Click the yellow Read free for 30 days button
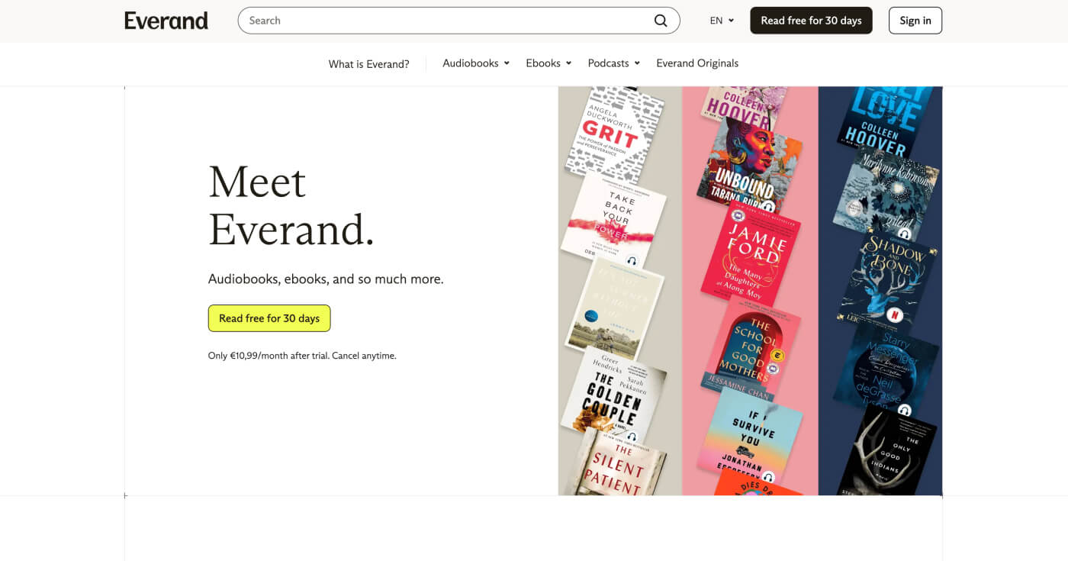 pos(269,318)
